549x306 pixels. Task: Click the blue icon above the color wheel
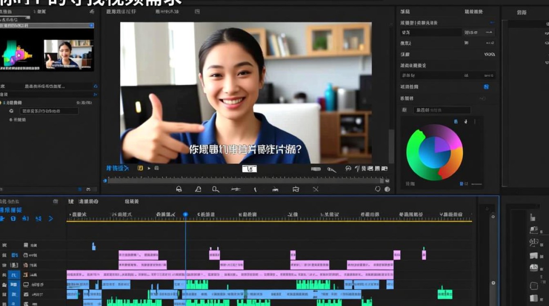[456, 122]
